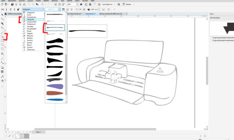This screenshot has height=140, width=234.
Task: Open the Kalligrafie category dropdown
Action: point(33,9)
